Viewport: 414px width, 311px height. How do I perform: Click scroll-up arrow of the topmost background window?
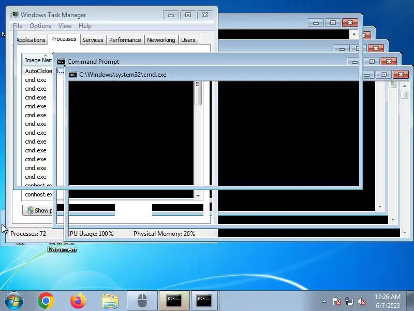point(354,34)
